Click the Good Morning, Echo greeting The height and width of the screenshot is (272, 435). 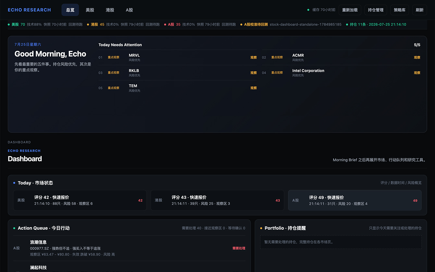point(50,54)
